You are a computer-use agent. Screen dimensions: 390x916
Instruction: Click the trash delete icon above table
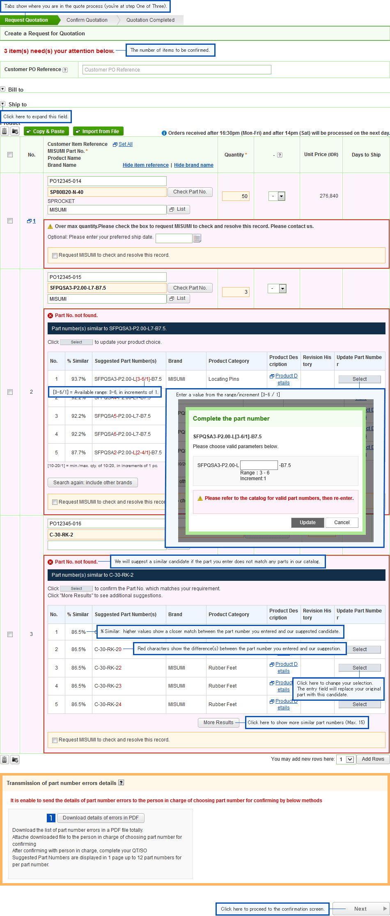5,131
